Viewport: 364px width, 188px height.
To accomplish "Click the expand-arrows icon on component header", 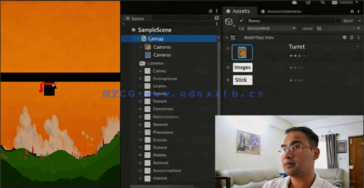I will pyautogui.click(x=233, y=37).
